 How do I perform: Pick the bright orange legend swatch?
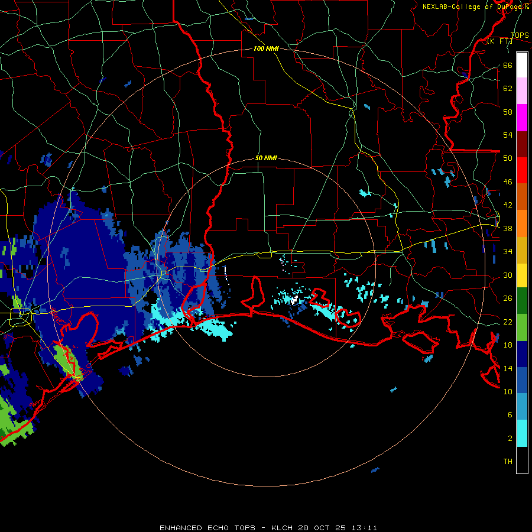522,223
